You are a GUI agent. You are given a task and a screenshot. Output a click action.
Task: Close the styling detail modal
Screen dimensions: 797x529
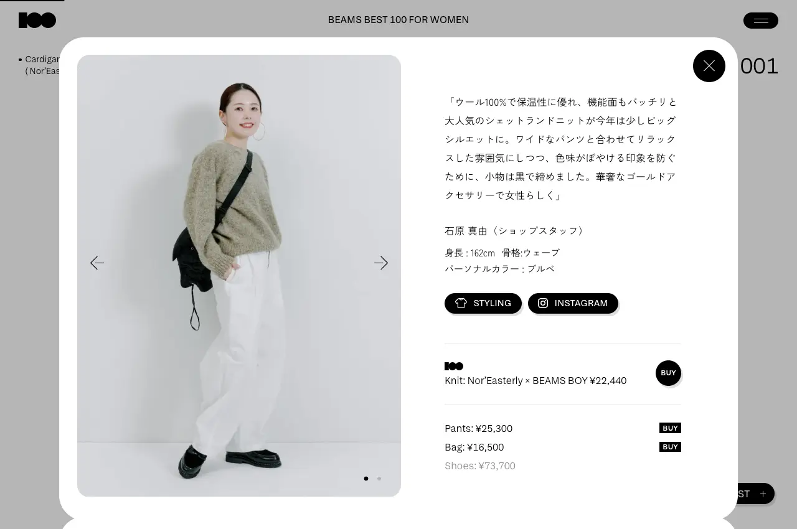(709, 66)
